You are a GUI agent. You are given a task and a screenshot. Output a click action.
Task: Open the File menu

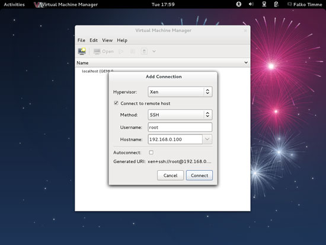coord(81,40)
